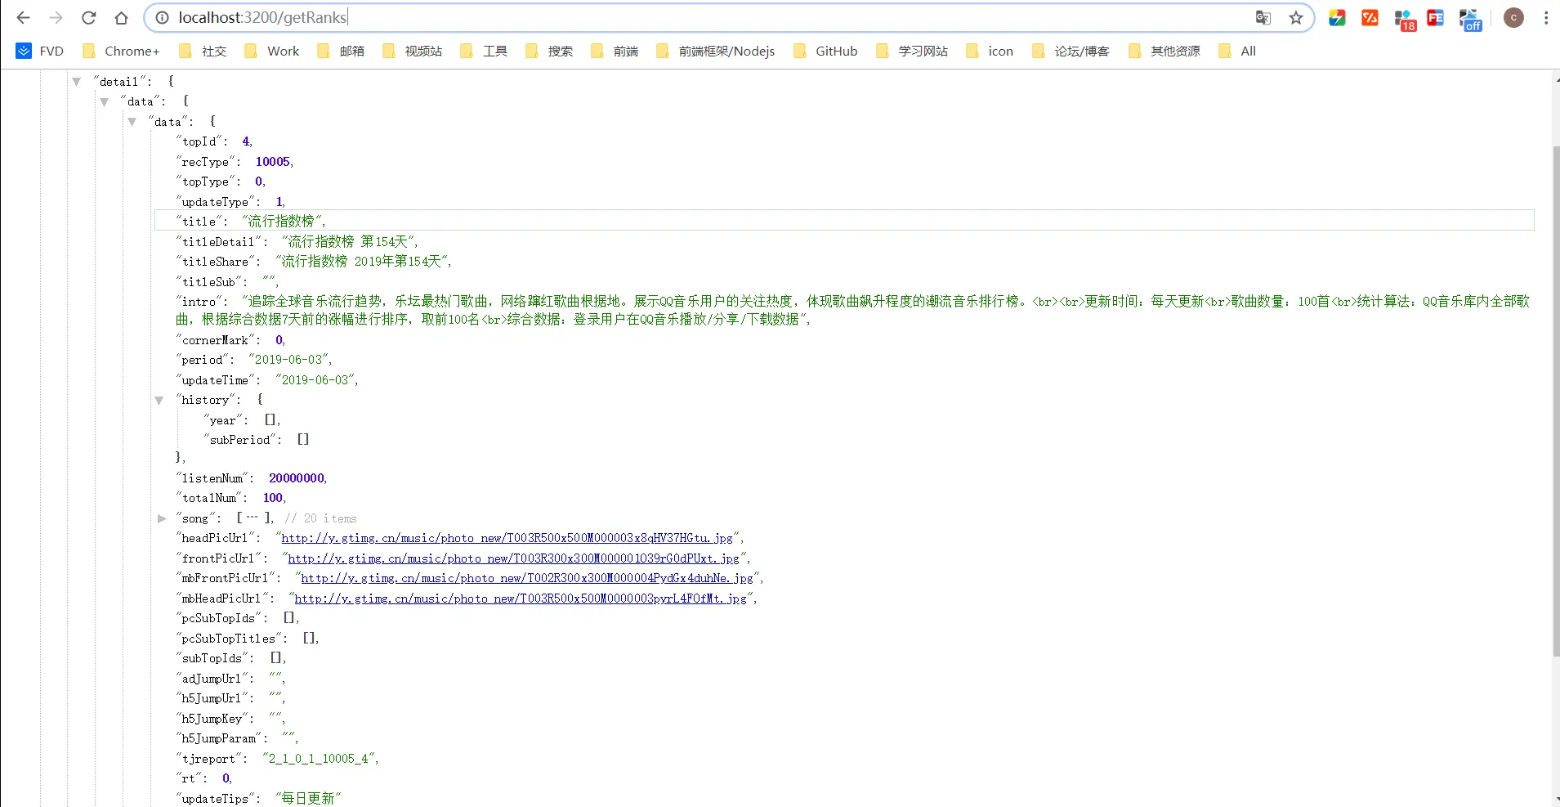Click the vertical scrollbar thumb
Image resolution: width=1560 pixels, height=807 pixels.
pyautogui.click(x=1555, y=401)
